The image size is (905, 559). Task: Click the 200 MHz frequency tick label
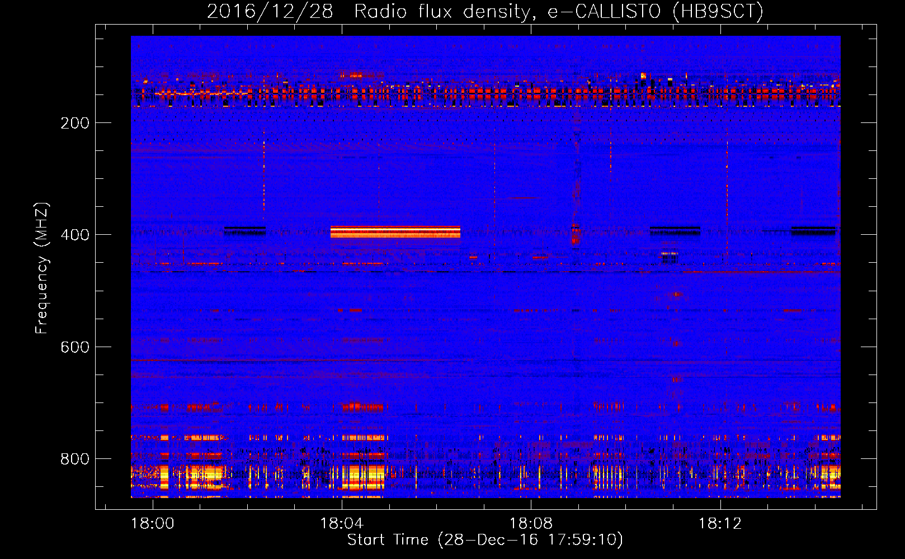(x=75, y=123)
